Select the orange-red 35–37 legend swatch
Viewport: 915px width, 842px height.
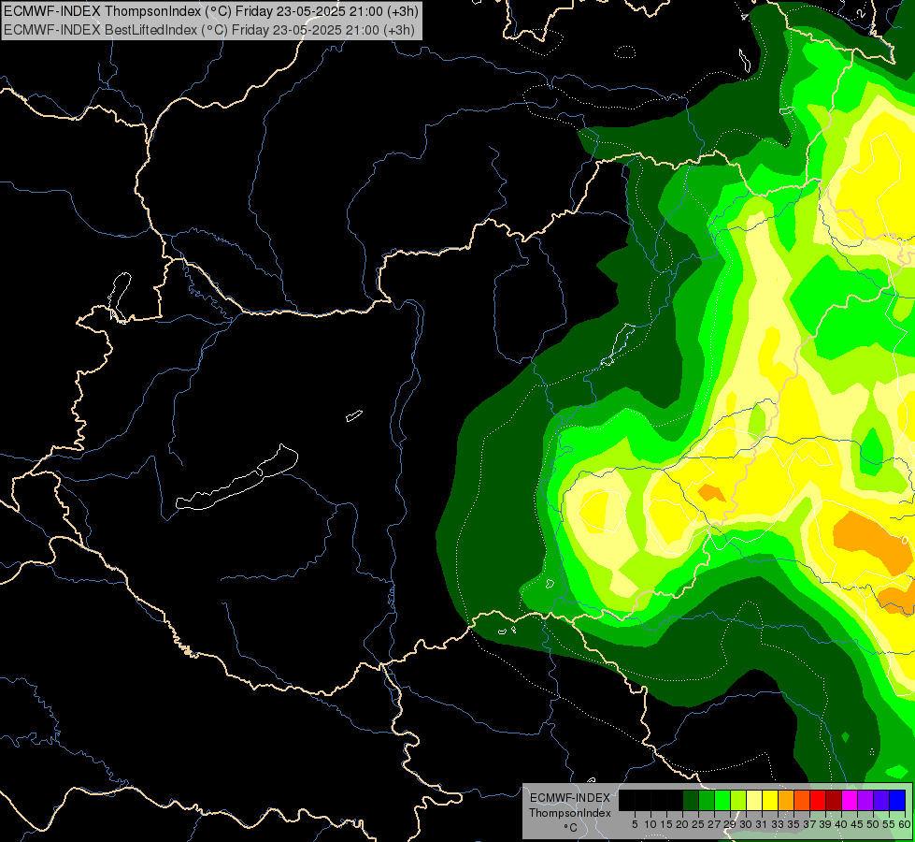pos(802,800)
